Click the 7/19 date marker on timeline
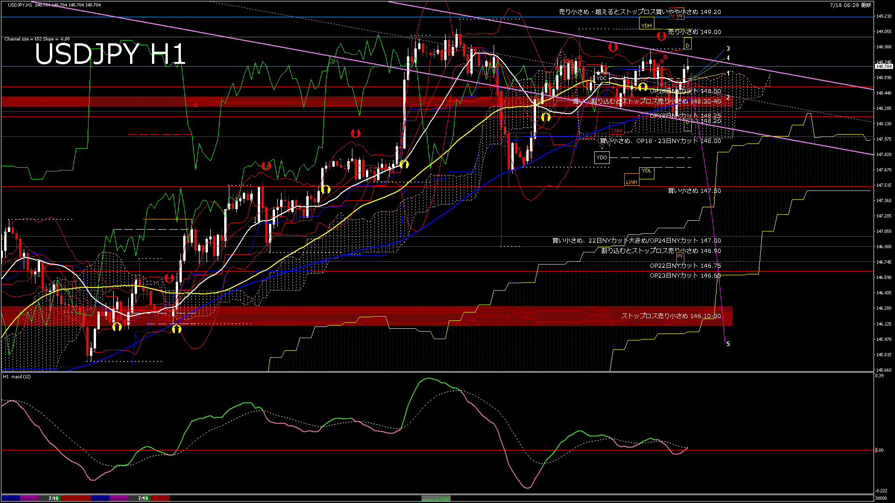This screenshot has width=895, height=503. click(143, 498)
